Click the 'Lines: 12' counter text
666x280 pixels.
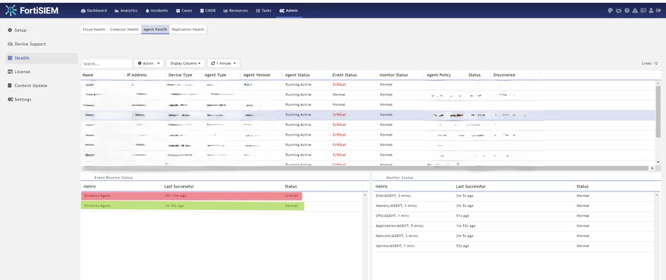point(650,63)
